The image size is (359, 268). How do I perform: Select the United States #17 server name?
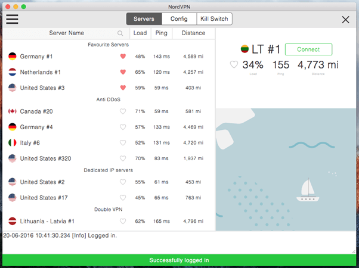[x=44, y=198]
